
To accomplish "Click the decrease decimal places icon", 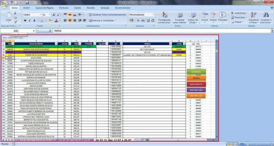I will click(153, 20).
